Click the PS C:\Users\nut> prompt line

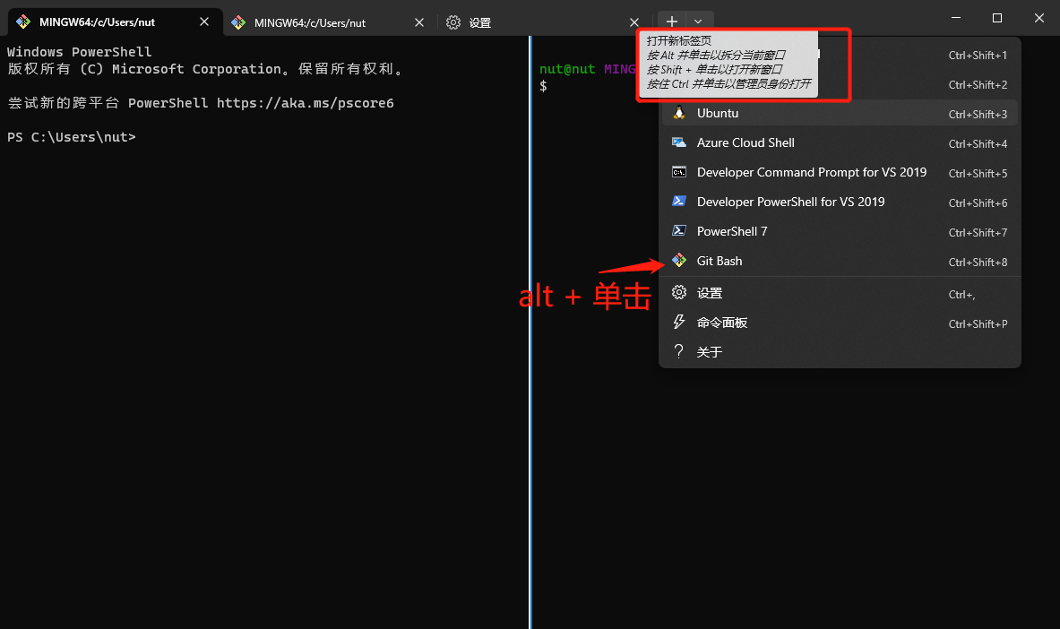click(x=72, y=136)
